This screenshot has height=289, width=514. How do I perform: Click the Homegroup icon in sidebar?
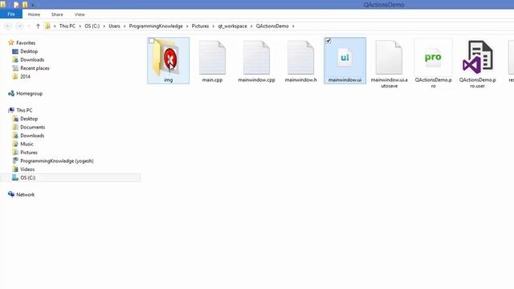tap(11, 93)
